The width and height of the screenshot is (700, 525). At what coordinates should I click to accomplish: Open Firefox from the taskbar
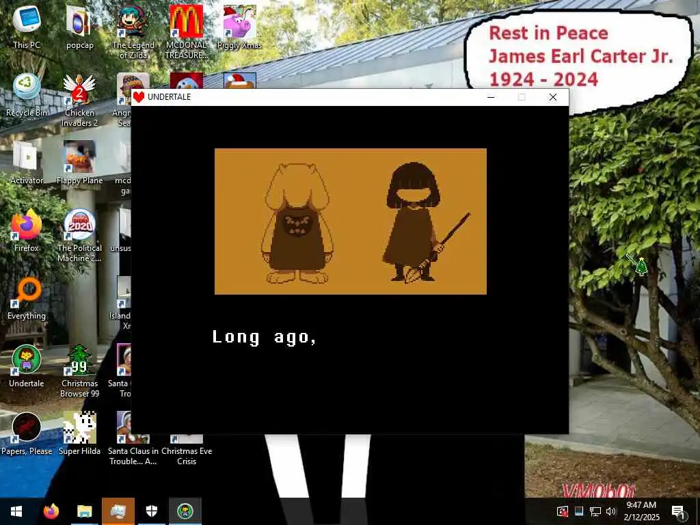(51, 511)
